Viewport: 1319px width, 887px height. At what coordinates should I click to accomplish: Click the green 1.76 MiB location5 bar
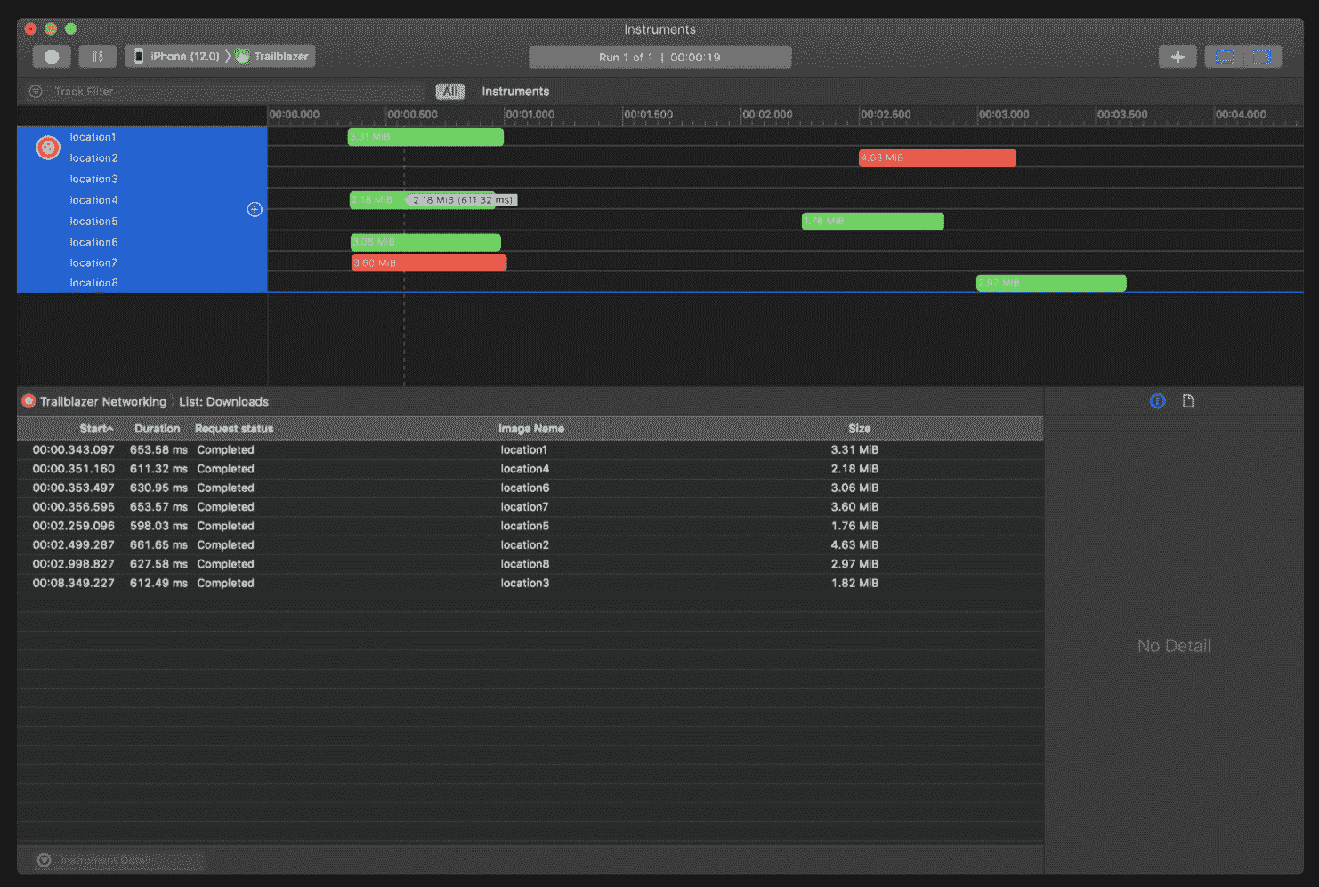873,222
